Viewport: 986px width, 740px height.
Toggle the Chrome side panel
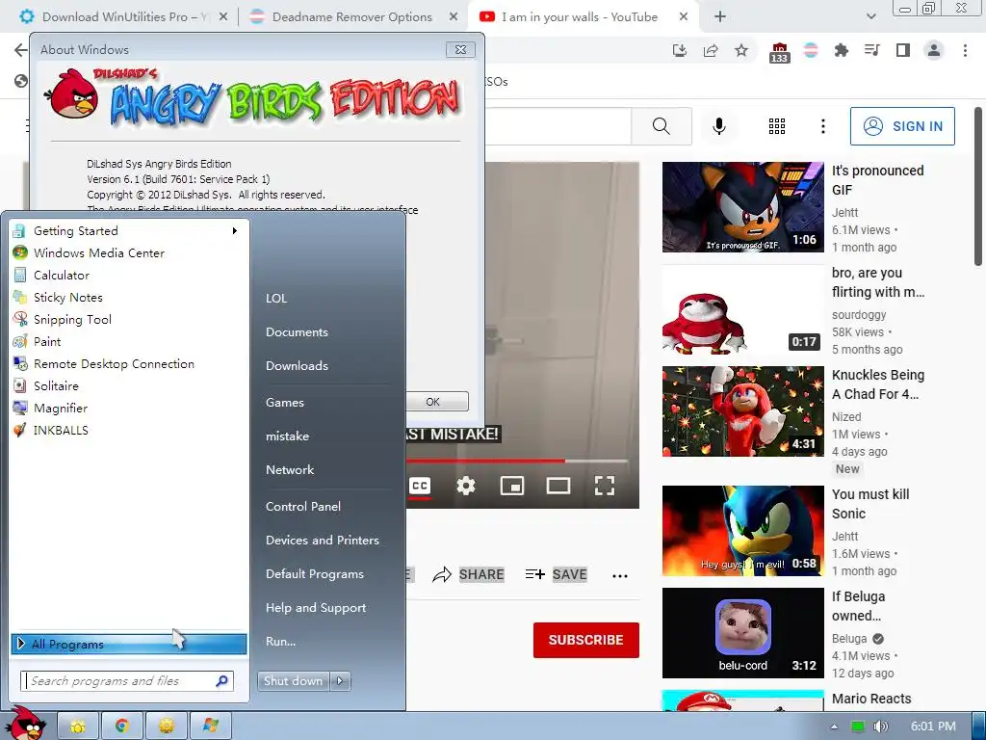pyautogui.click(x=903, y=50)
